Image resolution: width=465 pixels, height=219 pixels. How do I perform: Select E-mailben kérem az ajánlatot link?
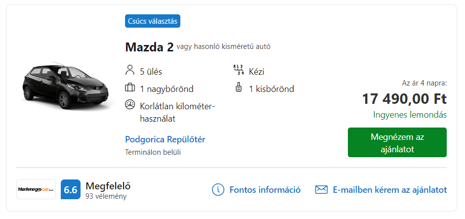(390, 190)
